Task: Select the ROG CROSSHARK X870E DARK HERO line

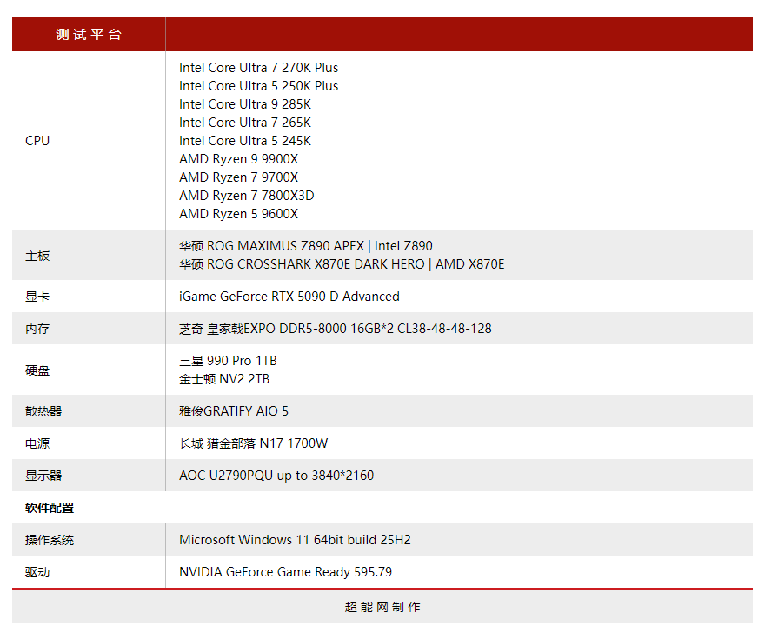Action: pos(342,264)
